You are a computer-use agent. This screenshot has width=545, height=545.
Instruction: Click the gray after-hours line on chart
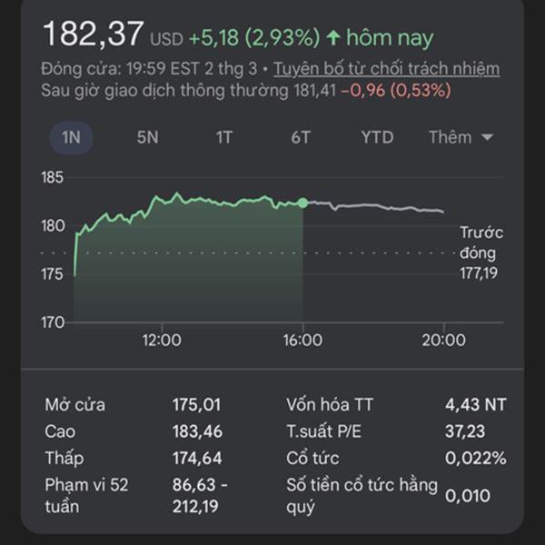coord(381,207)
